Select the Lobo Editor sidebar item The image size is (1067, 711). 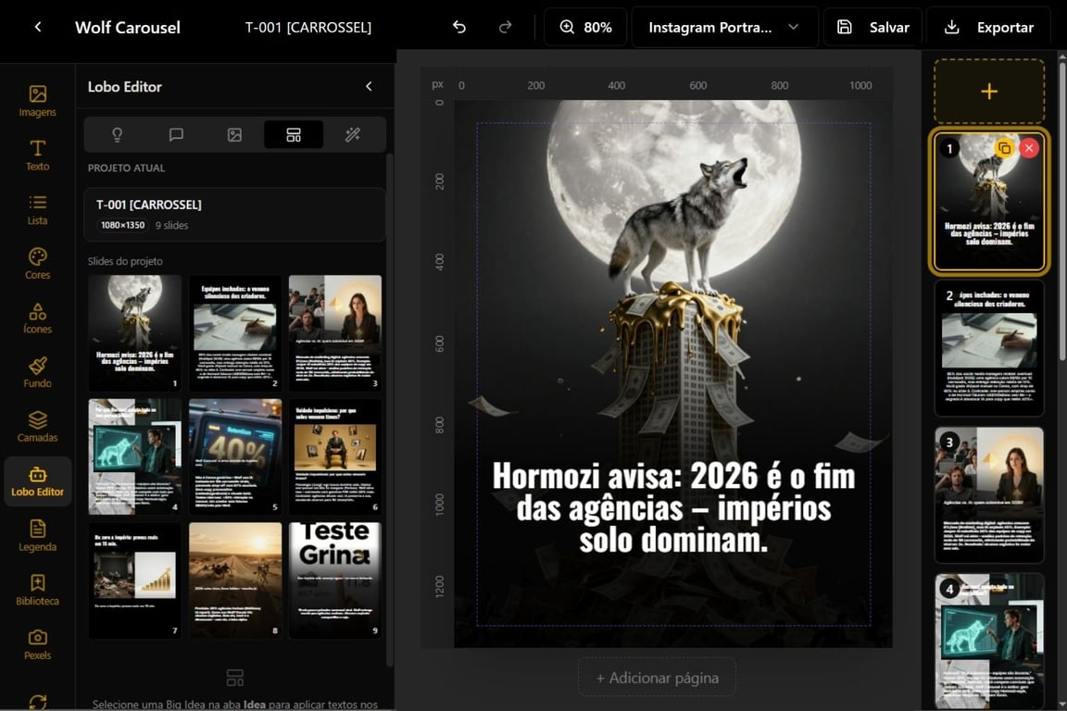[x=37, y=481]
